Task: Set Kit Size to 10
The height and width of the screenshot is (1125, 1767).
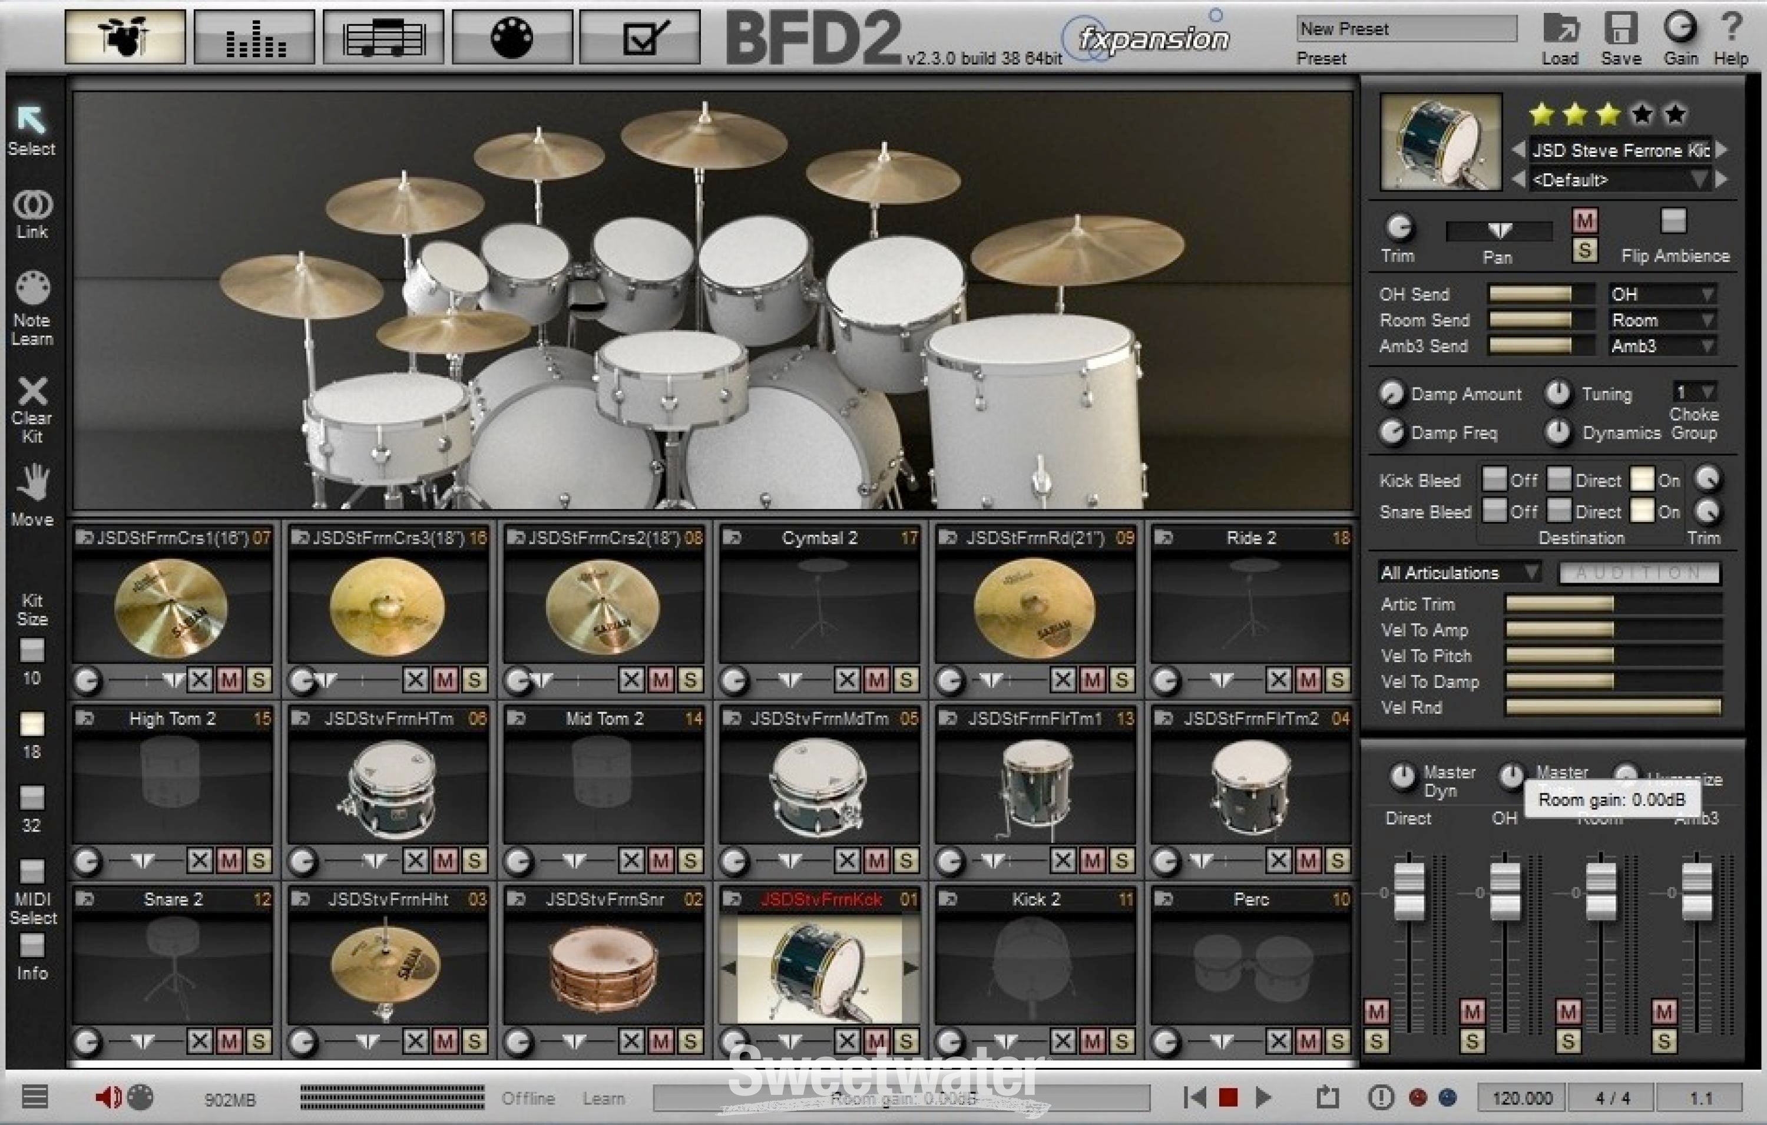Action: [32, 650]
